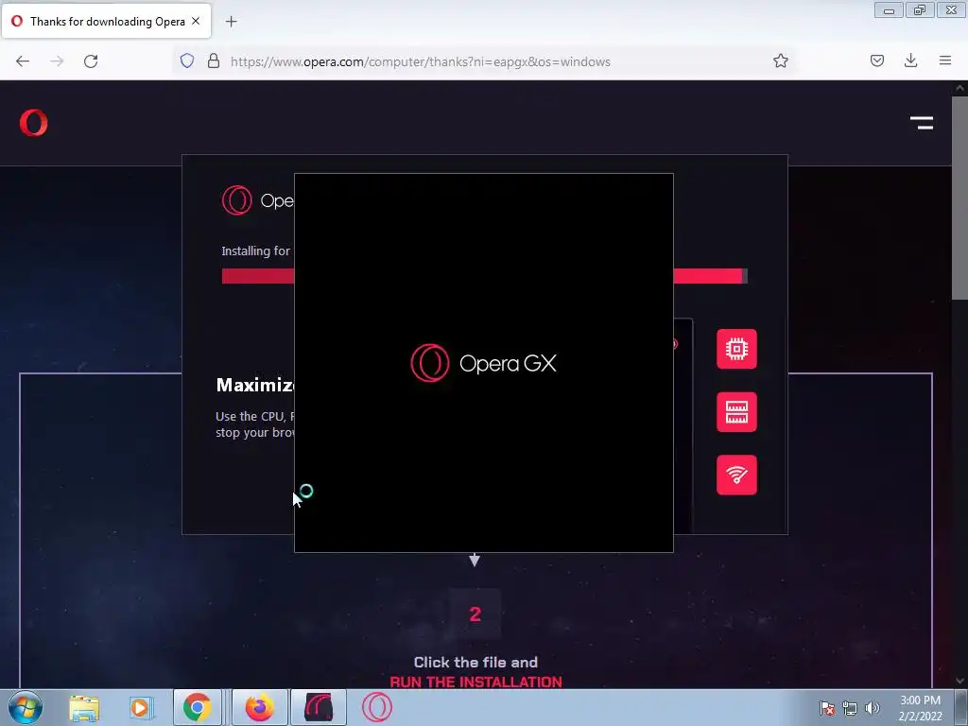Open the Save to Pocket icon
The image size is (968, 726).
coord(876,60)
